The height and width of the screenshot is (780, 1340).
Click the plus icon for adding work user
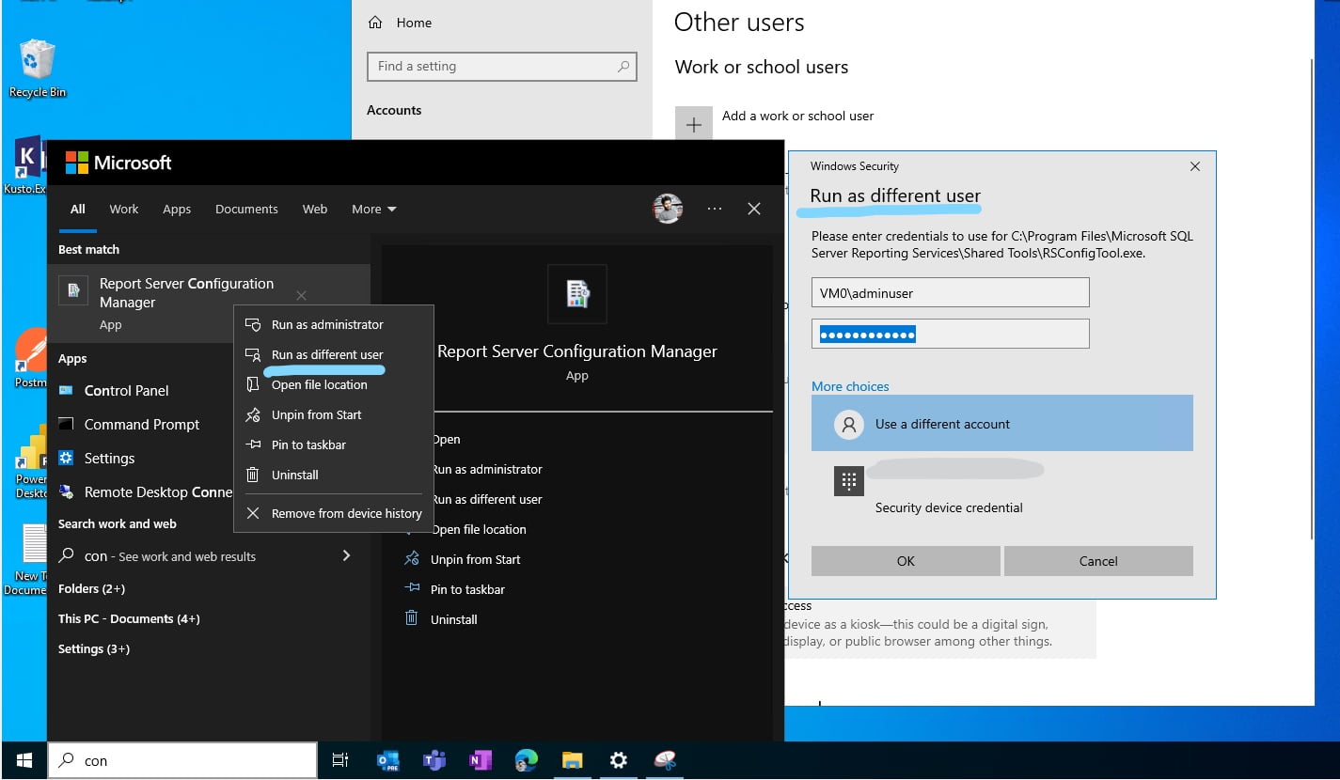click(x=693, y=125)
